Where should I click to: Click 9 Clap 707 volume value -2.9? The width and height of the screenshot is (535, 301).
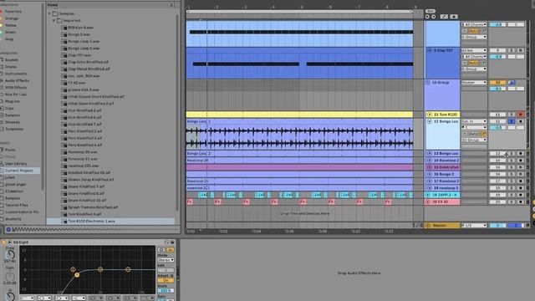[x=497, y=57]
